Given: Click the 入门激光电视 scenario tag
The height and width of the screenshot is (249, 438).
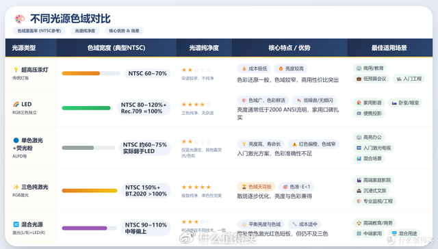Looking at the screenshot, I should [373, 148].
